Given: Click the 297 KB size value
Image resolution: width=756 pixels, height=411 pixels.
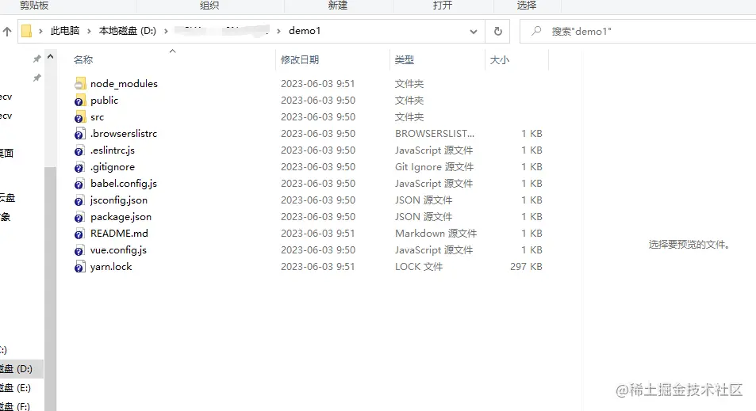Looking at the screenshot, I should [x=526, y=267].
